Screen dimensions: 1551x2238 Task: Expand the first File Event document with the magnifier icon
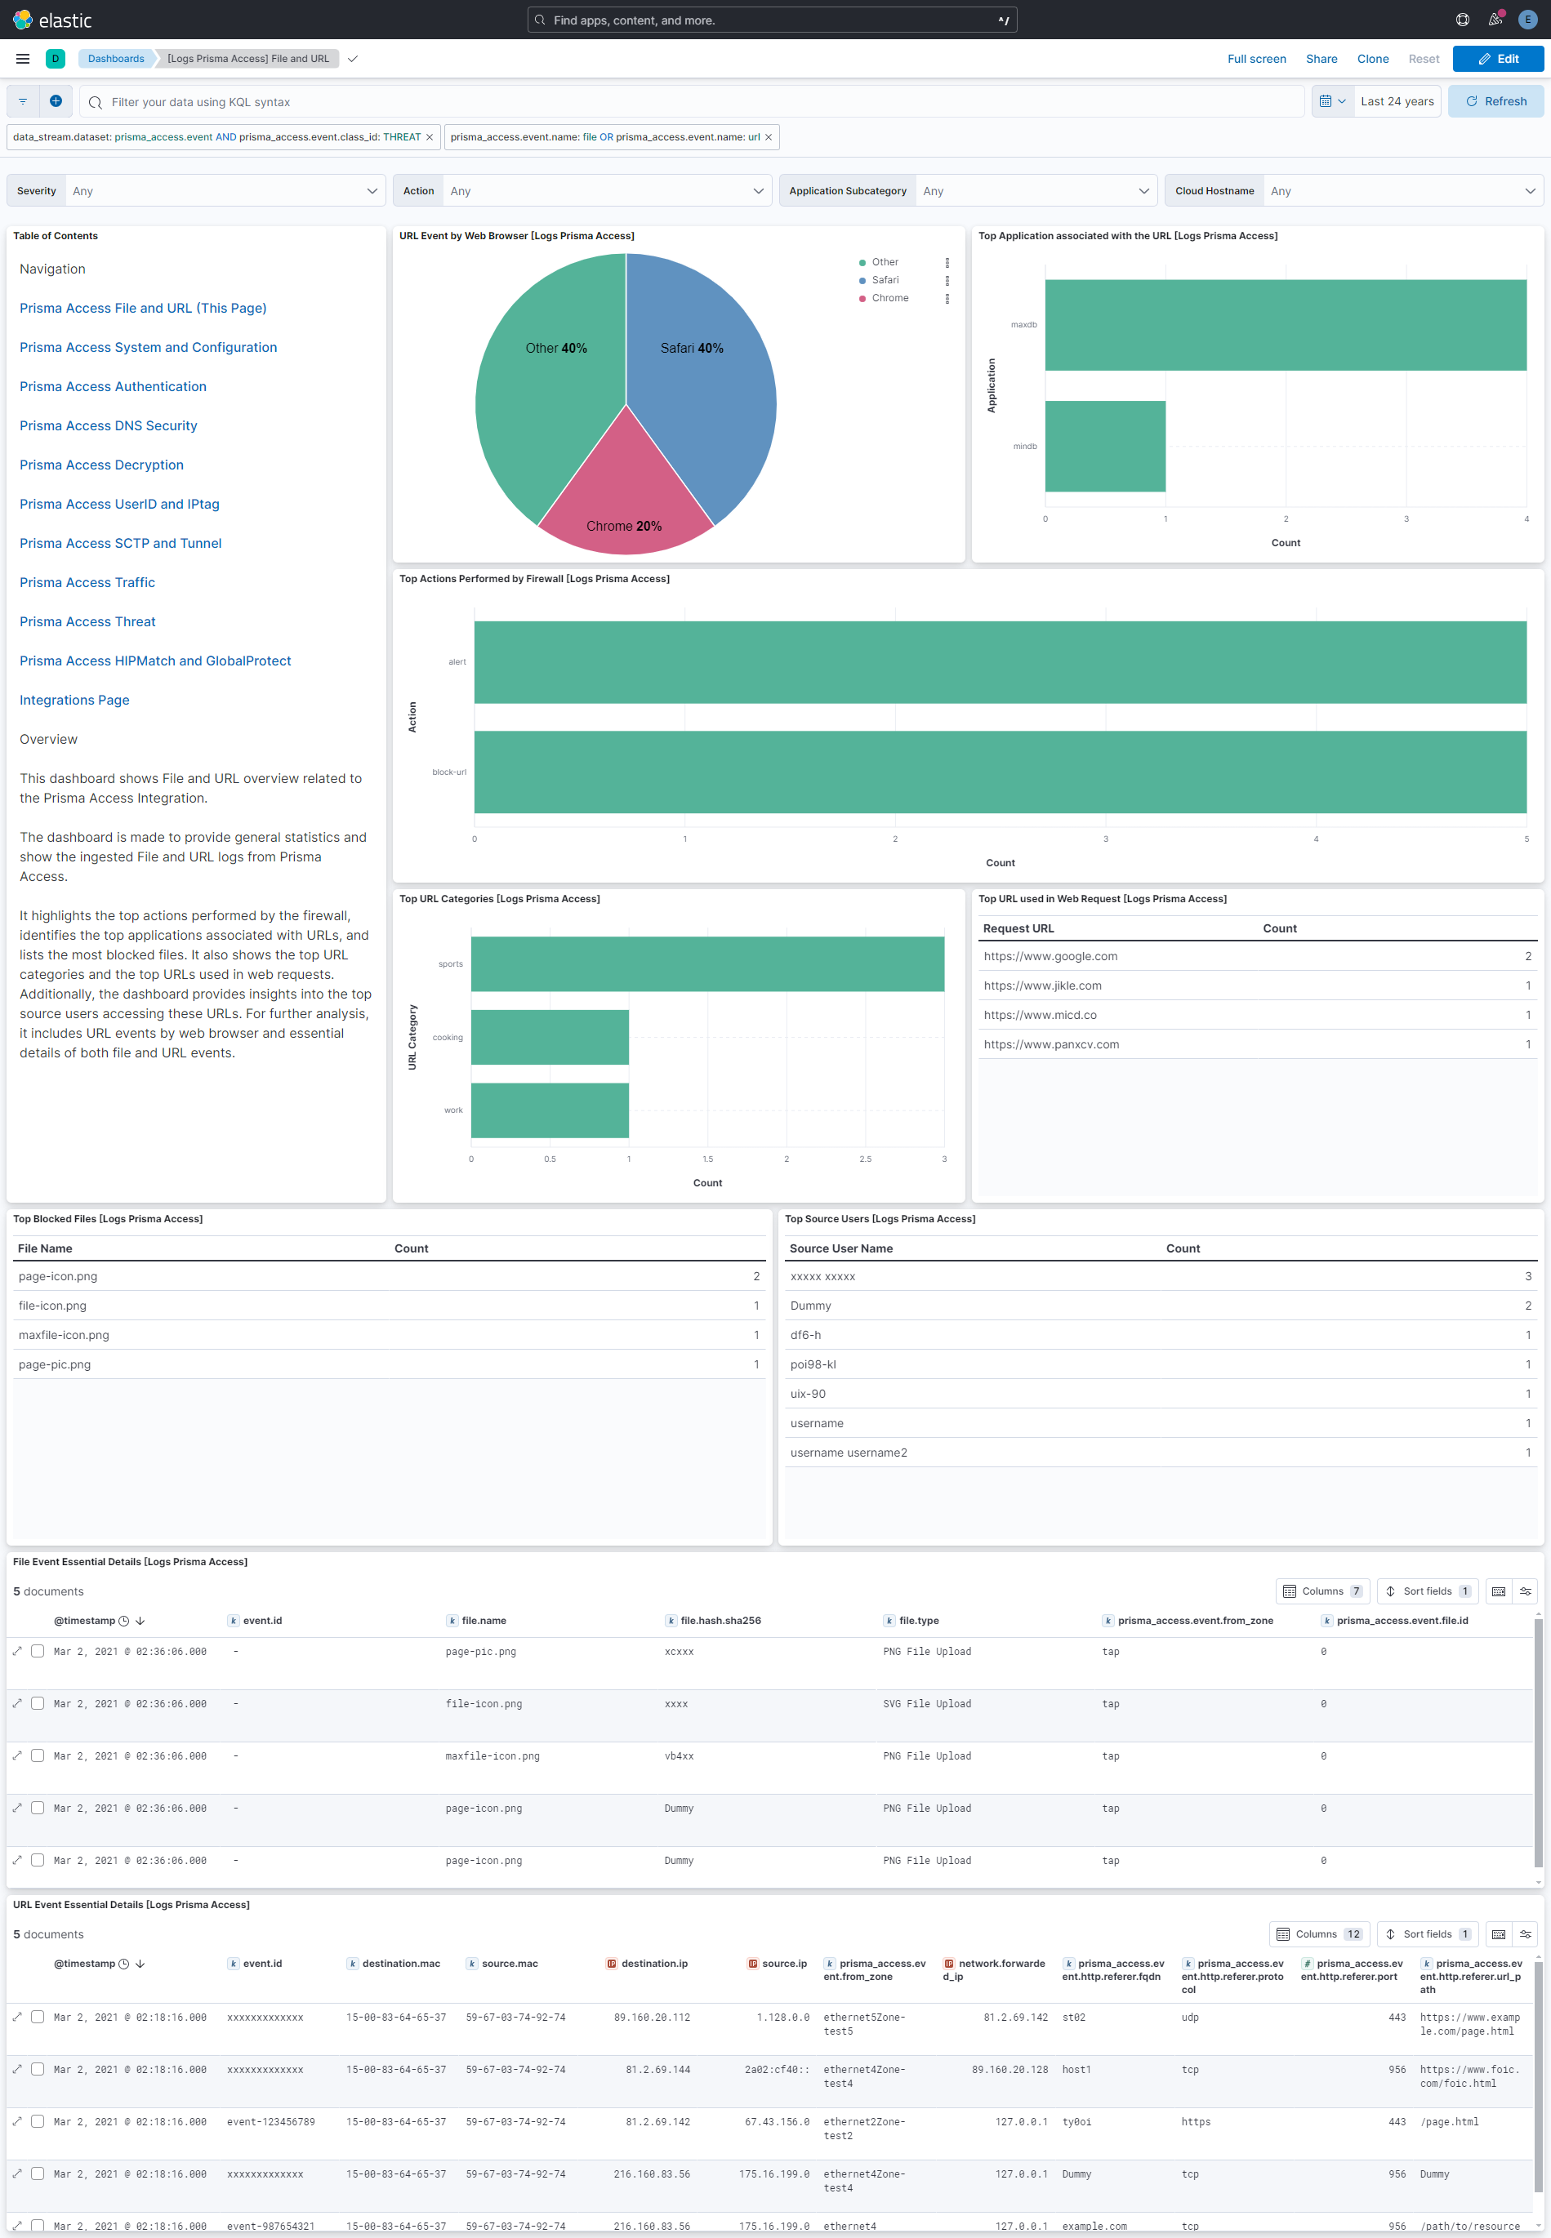coord(16,1650)
